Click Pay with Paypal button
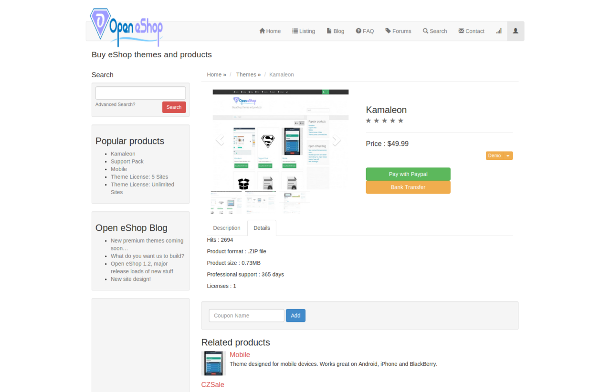Screen dimensions: 611x392 tap(408, 174)
